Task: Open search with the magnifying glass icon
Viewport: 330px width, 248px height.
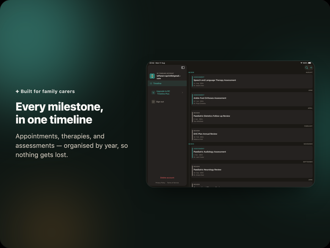Action: point(307,68)
